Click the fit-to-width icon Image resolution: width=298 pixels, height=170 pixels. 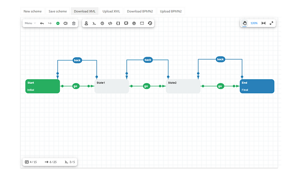263,23
